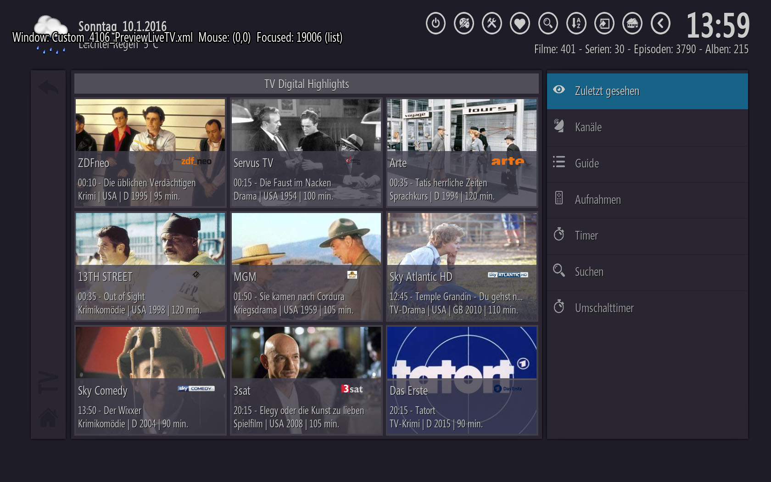Click the vertical TV label in sidebar

pos(48,382)
